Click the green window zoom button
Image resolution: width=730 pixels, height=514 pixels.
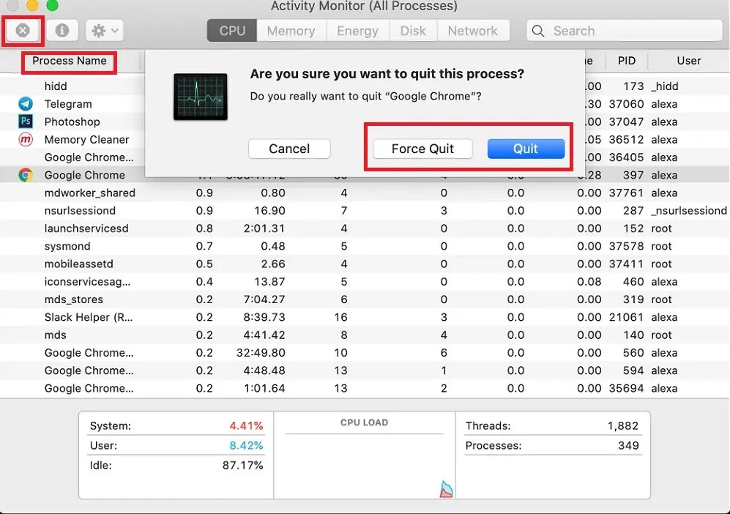(x=52, y=5)
